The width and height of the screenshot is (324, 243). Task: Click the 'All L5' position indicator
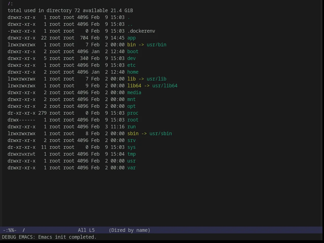(86, 230)
